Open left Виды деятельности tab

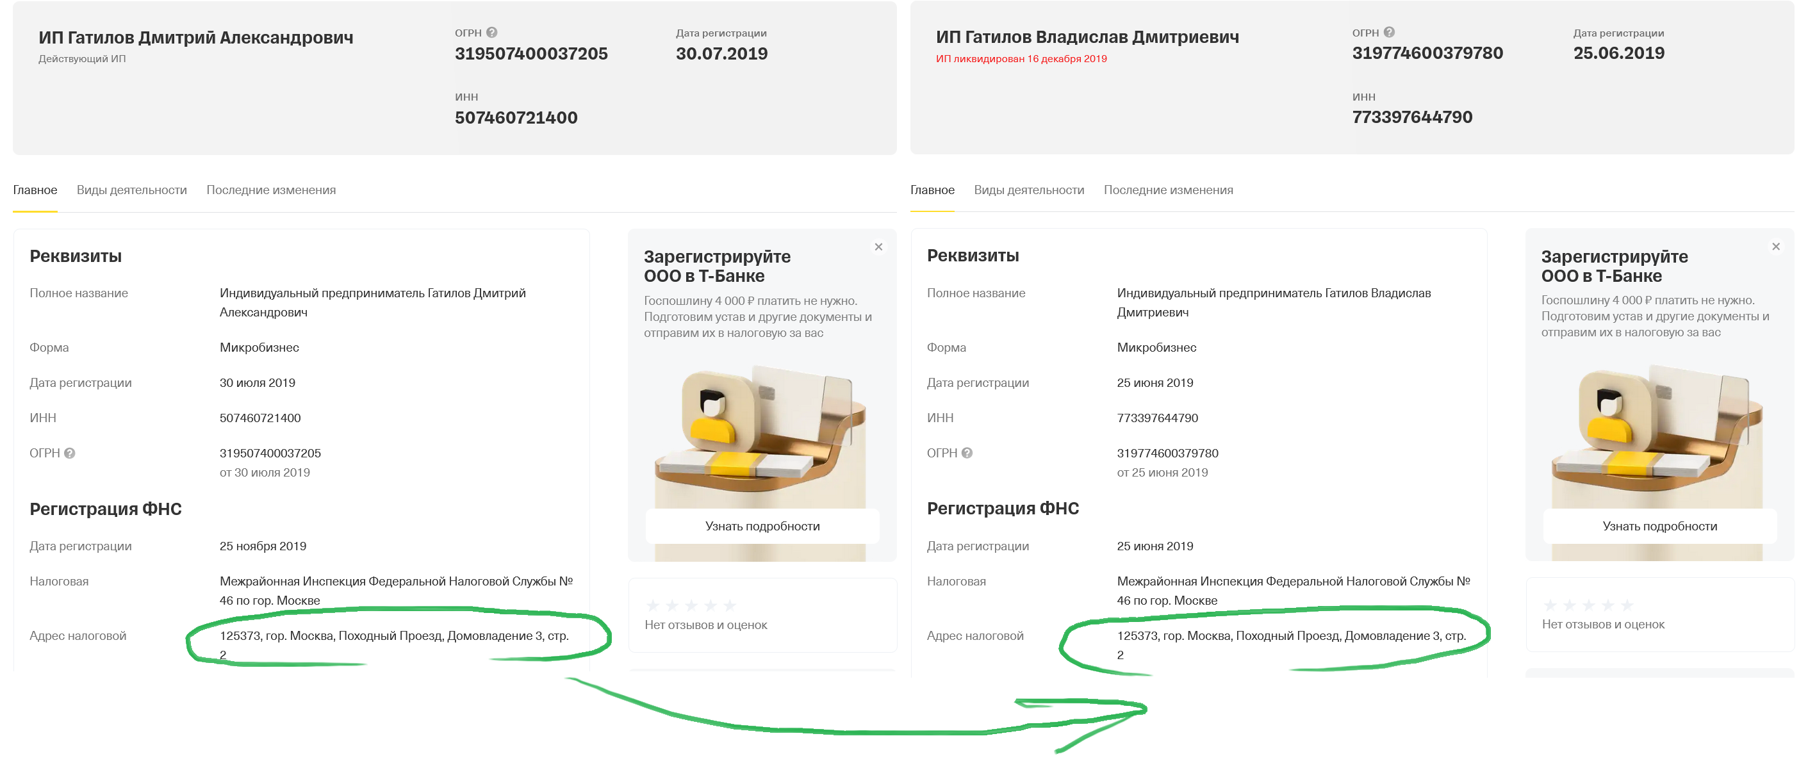(x=132, y=190)
